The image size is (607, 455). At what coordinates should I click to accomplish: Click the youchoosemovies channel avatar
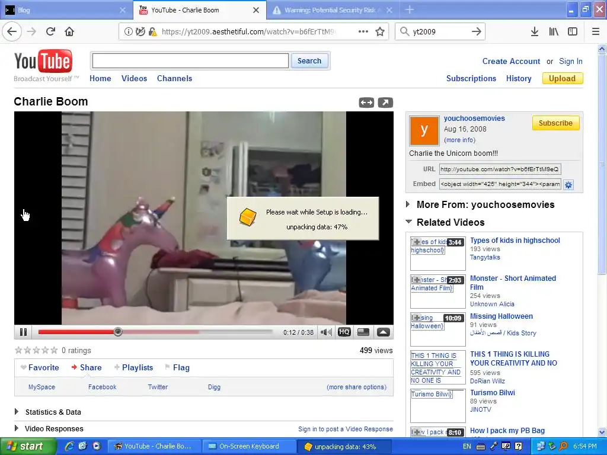(424, 130)
